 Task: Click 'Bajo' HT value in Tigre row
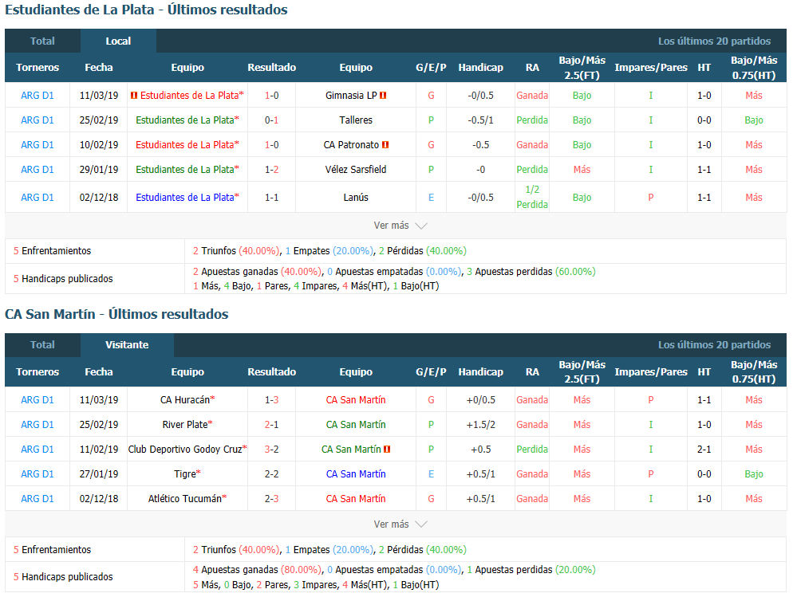[754, 474]
